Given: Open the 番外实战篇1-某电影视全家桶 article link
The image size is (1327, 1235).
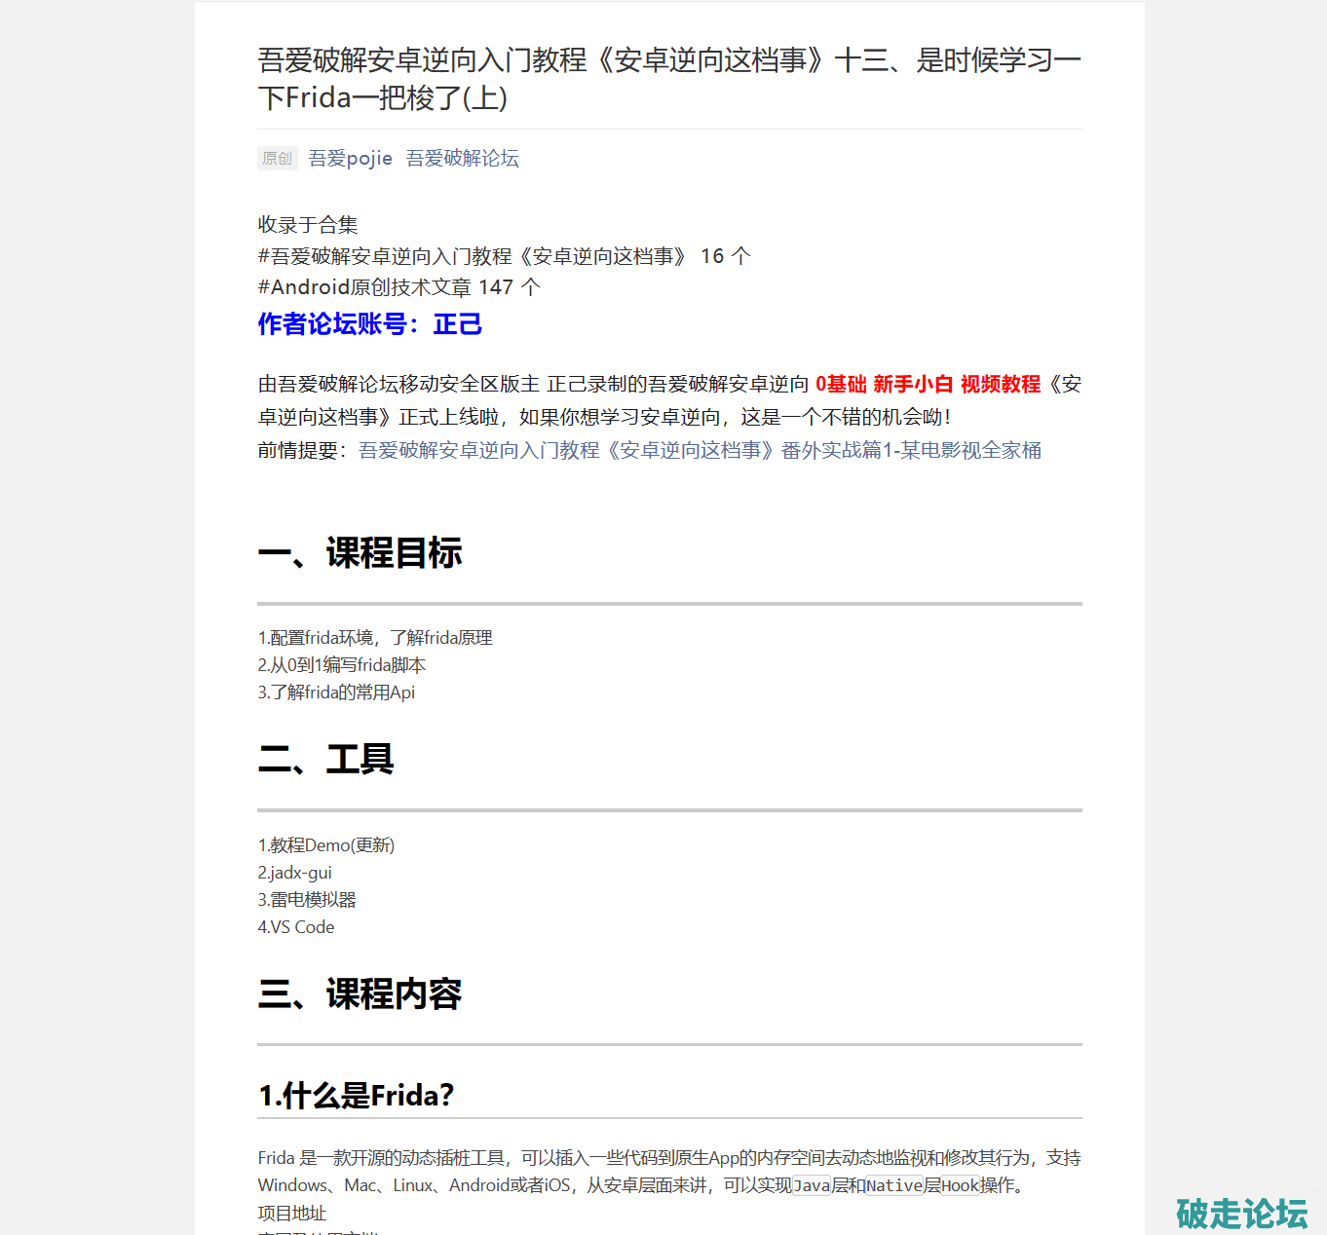Looking at the screenshot, I should pyautogui.click(x=700, y=450).
